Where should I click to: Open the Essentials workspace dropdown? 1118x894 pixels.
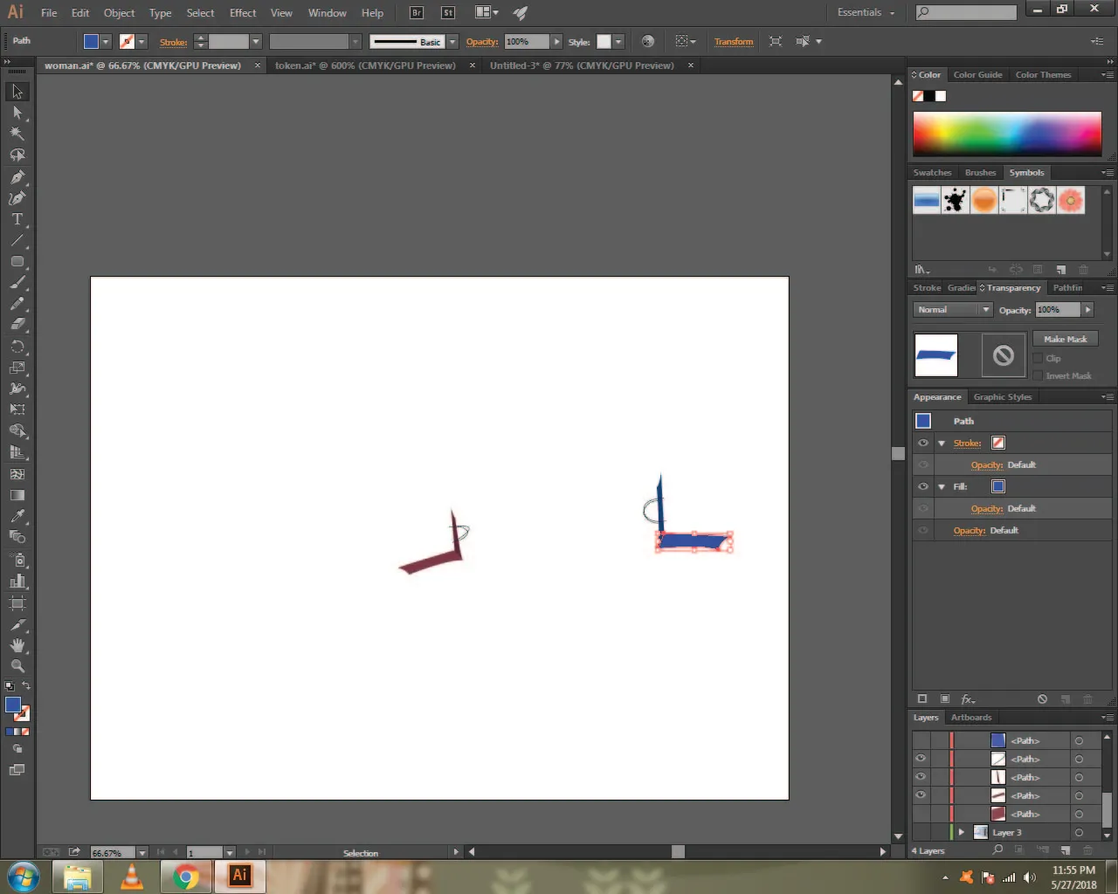click(866, 12)
